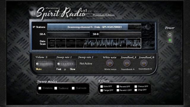The image size is (190, 107).
Task: Uncheck the Traditional sweep mode
Action: point(56,88)
